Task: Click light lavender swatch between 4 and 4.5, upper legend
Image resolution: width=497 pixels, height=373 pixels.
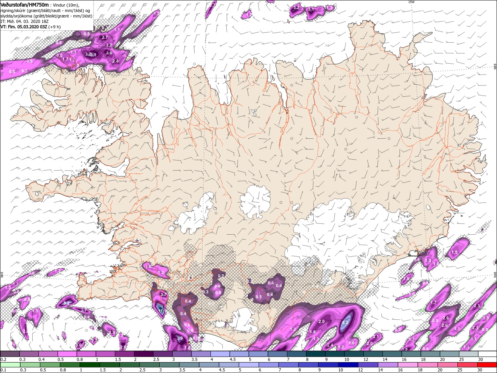Action: (x=220, y=354)
